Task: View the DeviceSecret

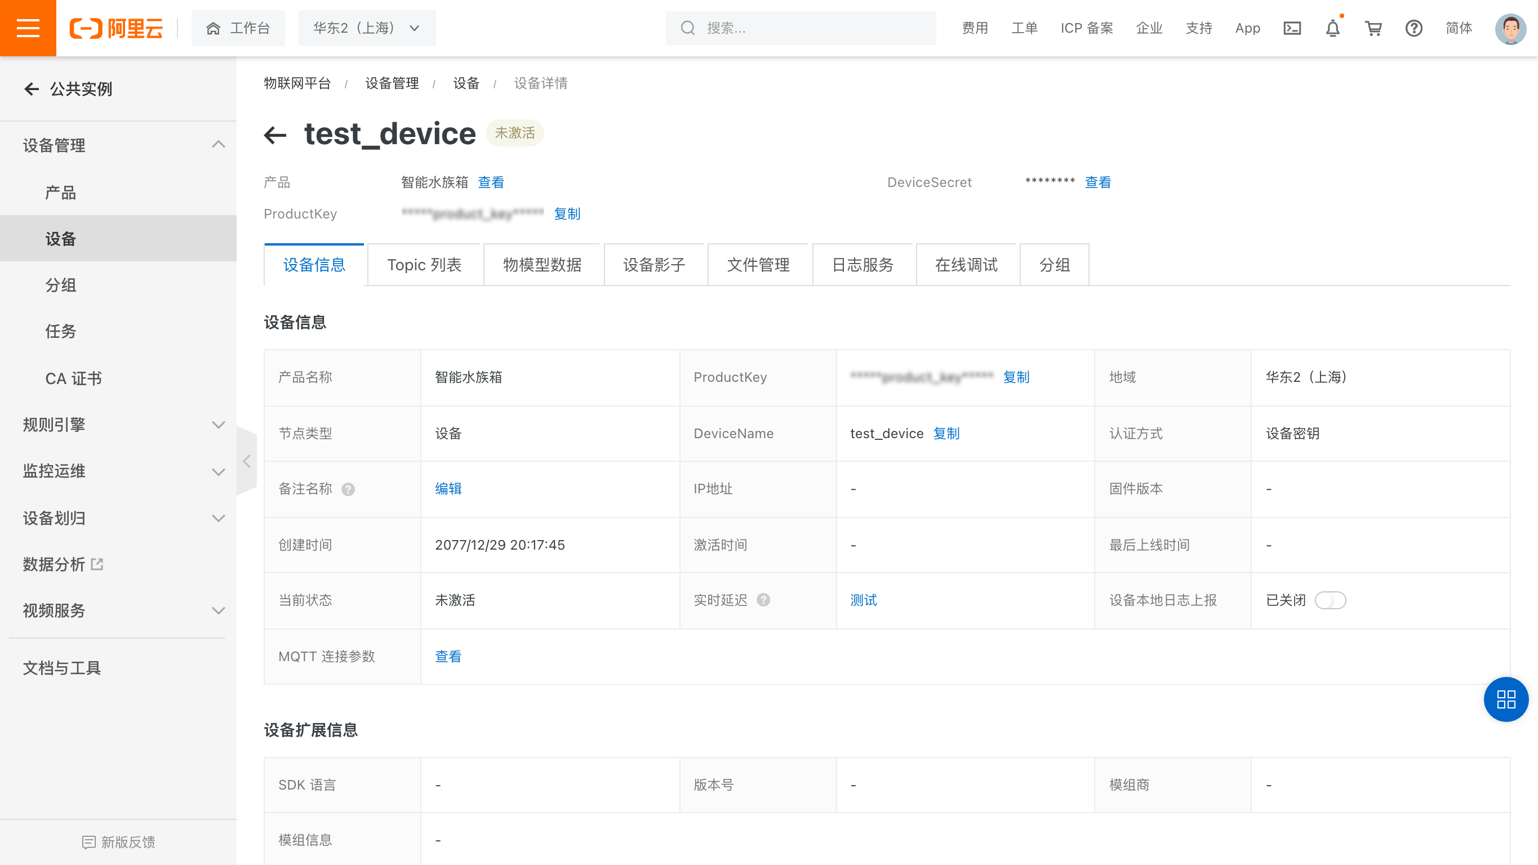Action: (1097, 182)
